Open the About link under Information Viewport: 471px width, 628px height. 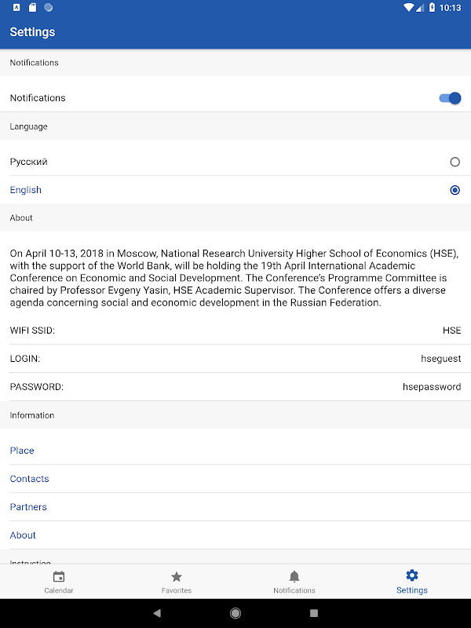pyautogui.click(x=23, y=535)
